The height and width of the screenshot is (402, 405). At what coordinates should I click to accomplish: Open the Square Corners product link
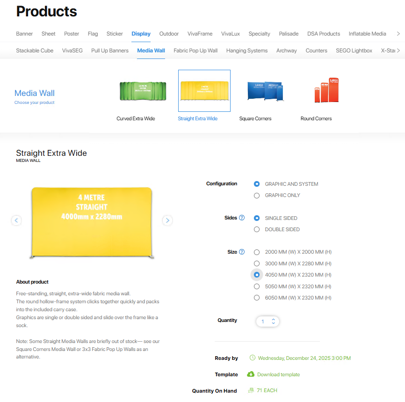pos(255,119)
